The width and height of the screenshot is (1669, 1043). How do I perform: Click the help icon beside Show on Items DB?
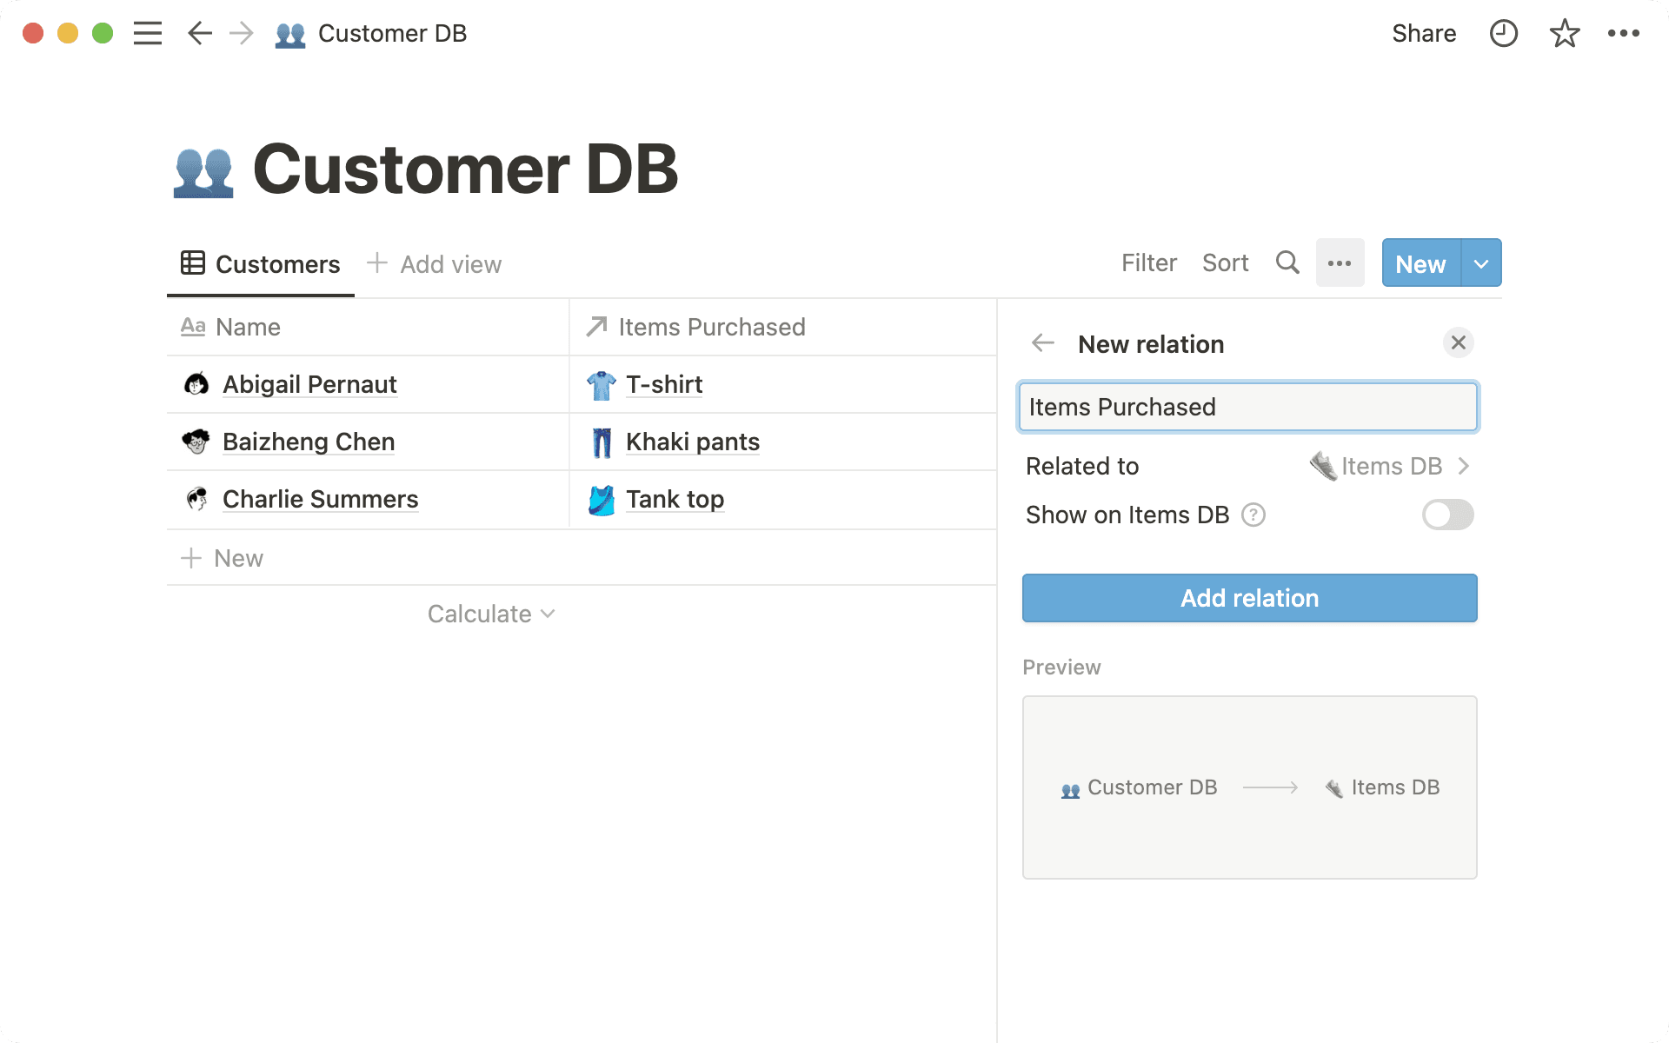(x=1253, y=515)
